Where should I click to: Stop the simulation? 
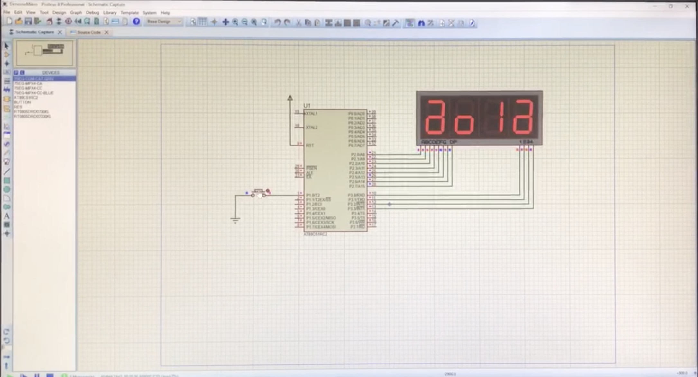(x=50, y=375)
